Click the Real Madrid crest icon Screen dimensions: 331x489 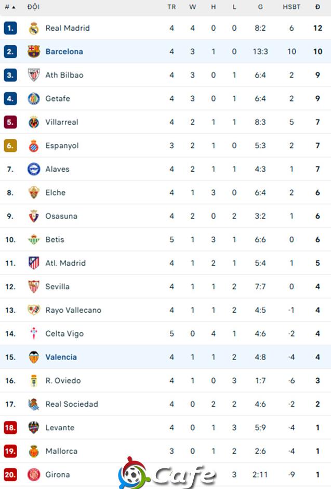point(34,28)
